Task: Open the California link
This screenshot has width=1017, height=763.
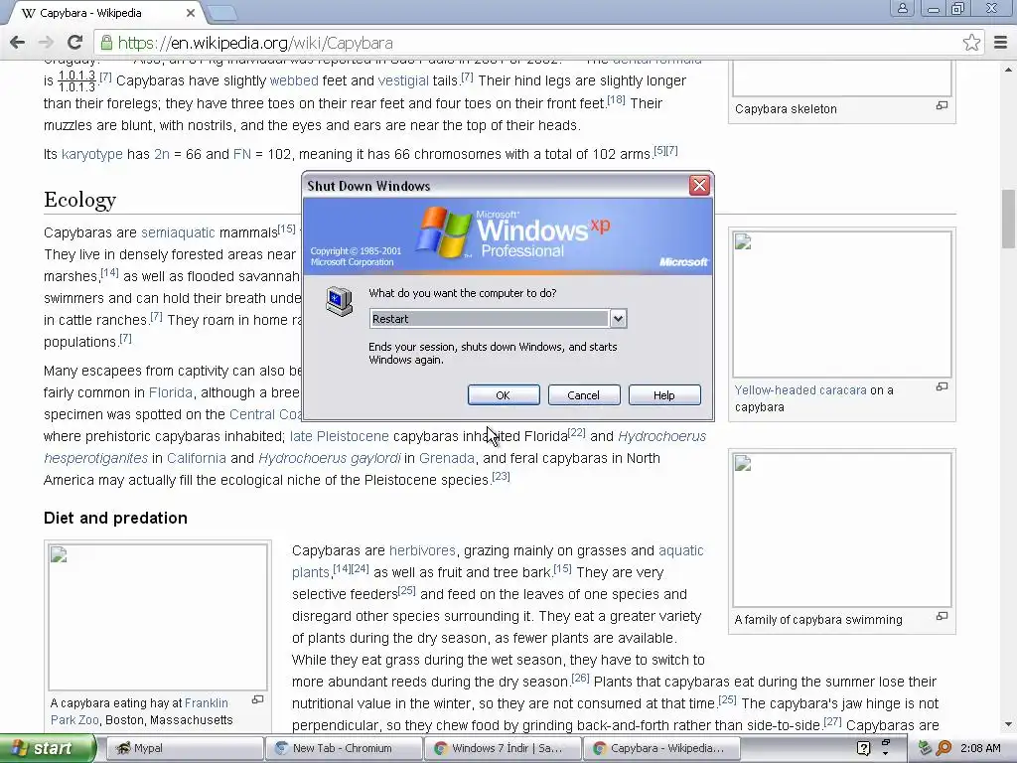Action: pyautogui.click(x=197, y=458)
